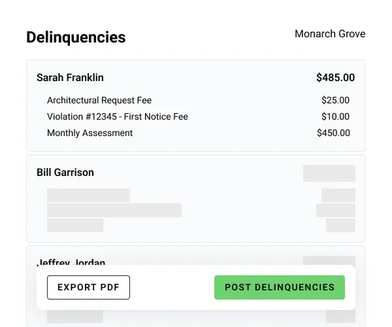The width and height of the screenshot is (392, 327).
Task: Click the Monarch Grove community label
Action: (x=330, y=33)
